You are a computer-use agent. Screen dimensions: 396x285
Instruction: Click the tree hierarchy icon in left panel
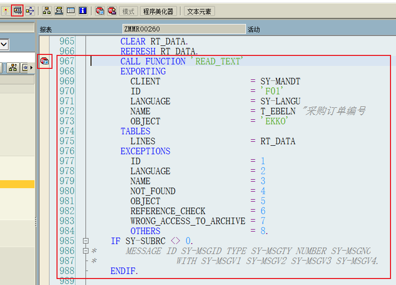[13, 67]
